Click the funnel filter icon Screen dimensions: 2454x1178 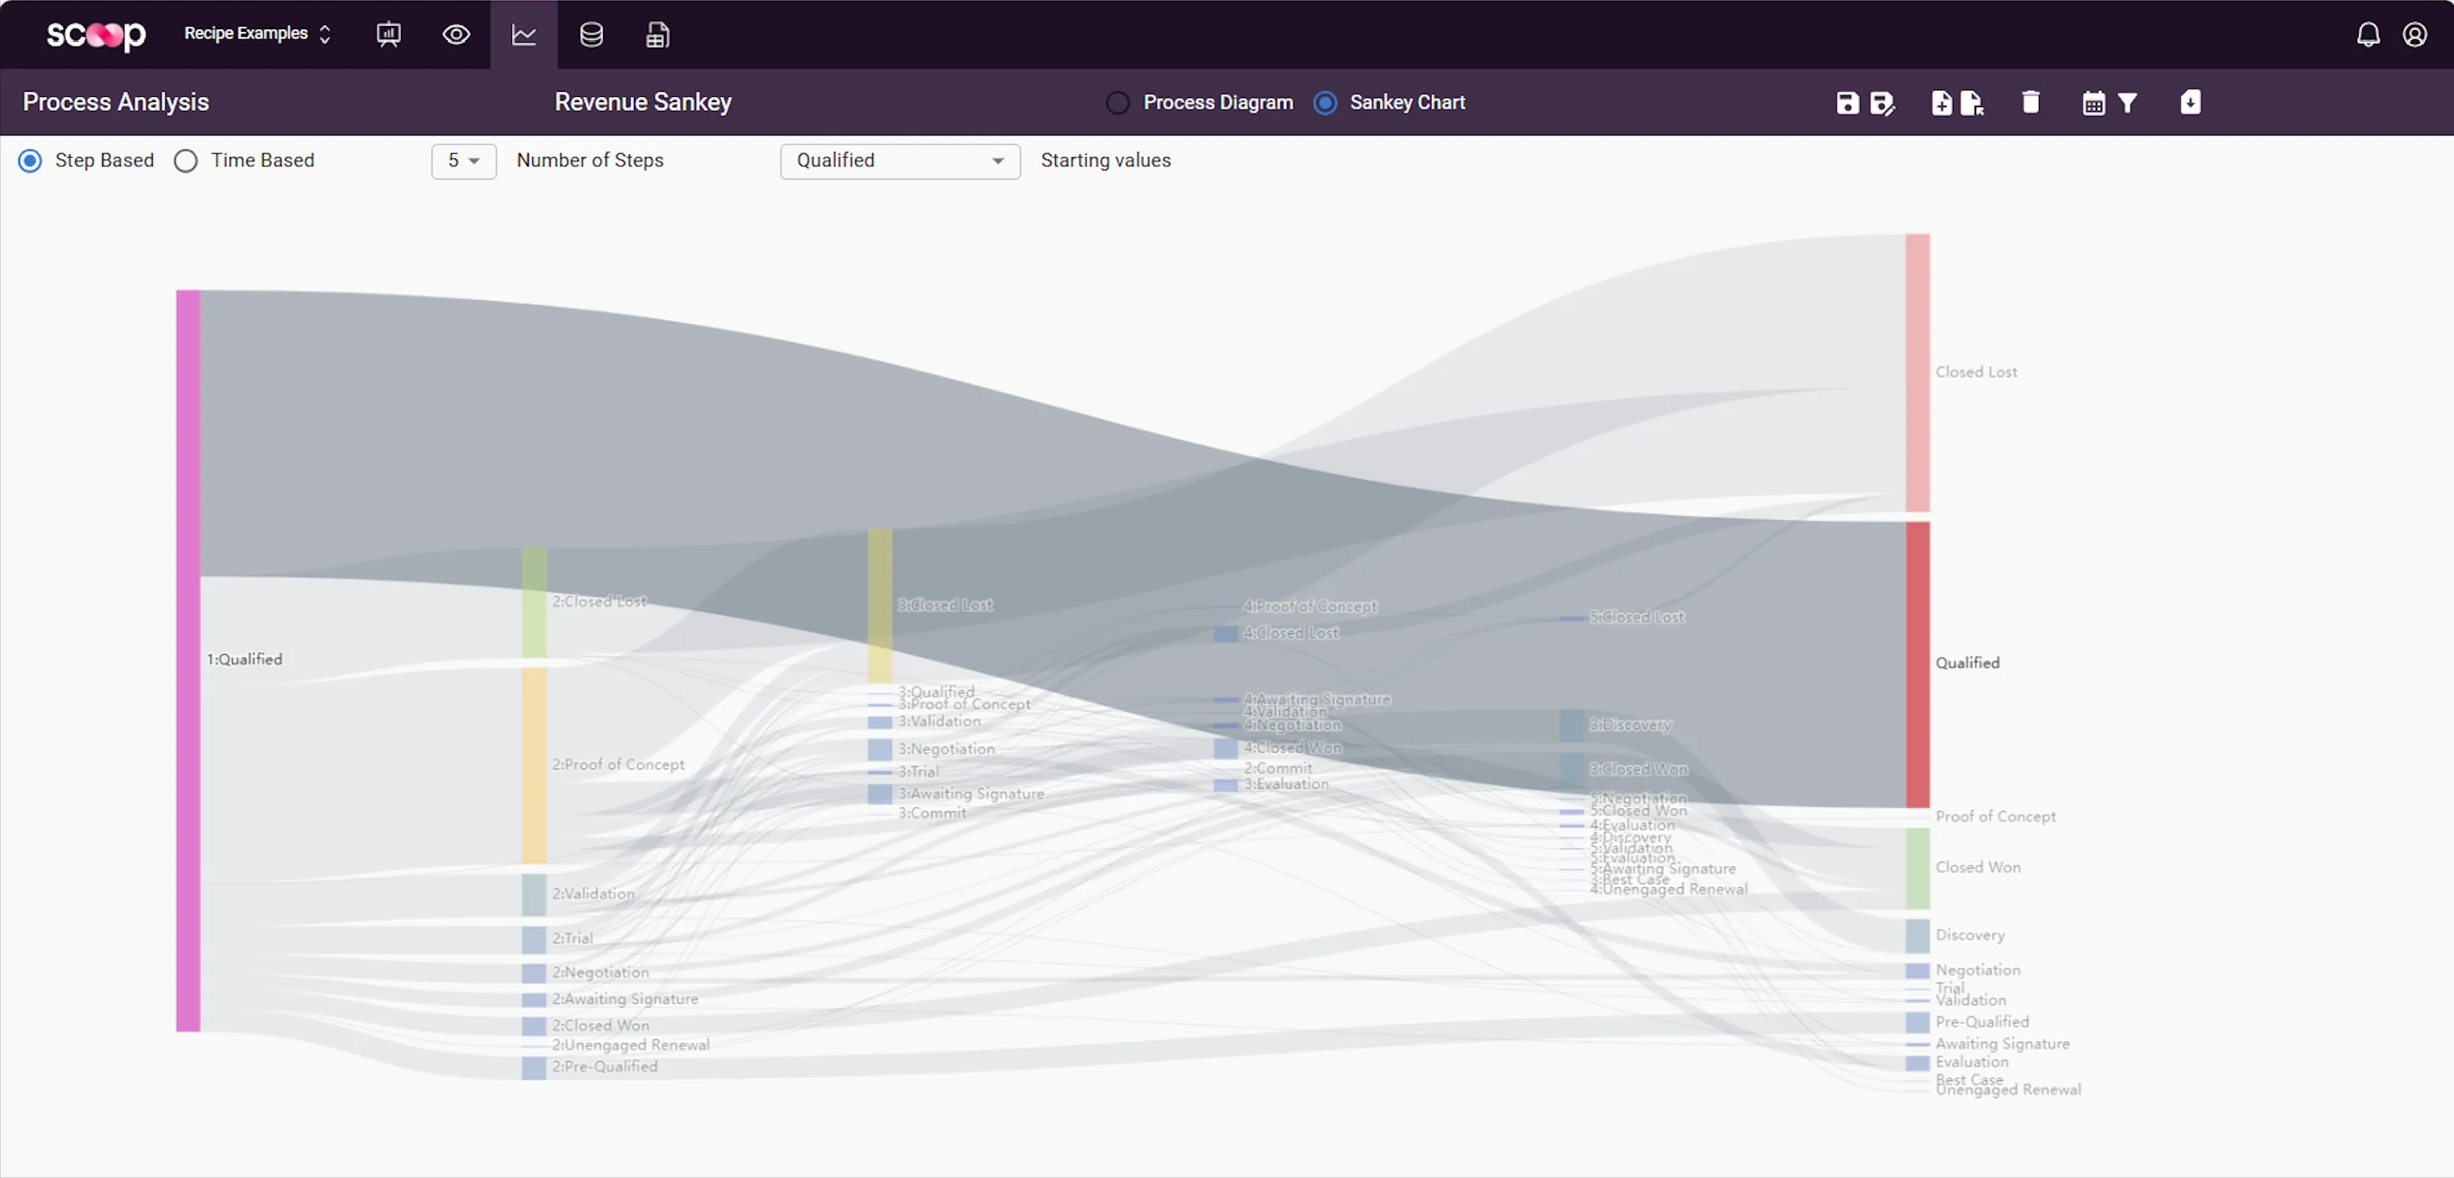pos(2127,103)
